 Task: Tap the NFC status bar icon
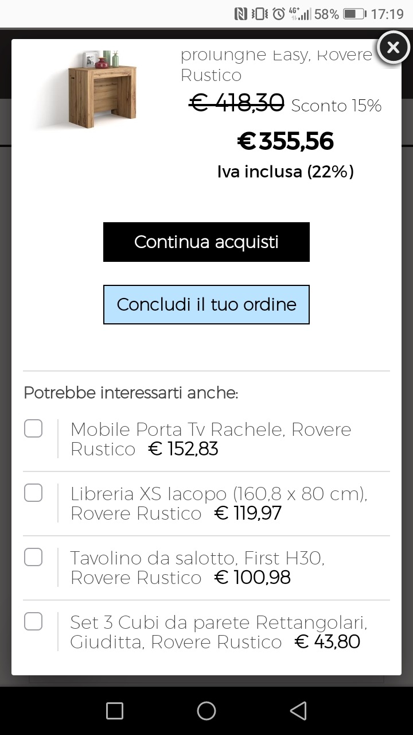point(241,14)
